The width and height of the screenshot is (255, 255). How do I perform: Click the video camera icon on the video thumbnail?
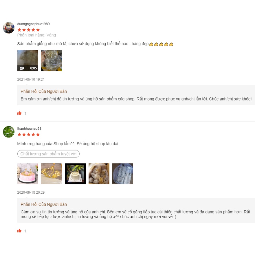coord(22,68)
